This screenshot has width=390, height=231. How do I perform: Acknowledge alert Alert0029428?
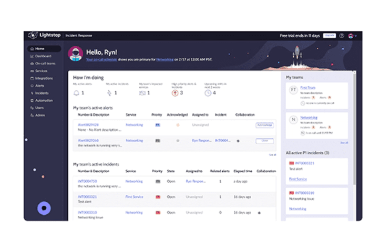(265, 125)
